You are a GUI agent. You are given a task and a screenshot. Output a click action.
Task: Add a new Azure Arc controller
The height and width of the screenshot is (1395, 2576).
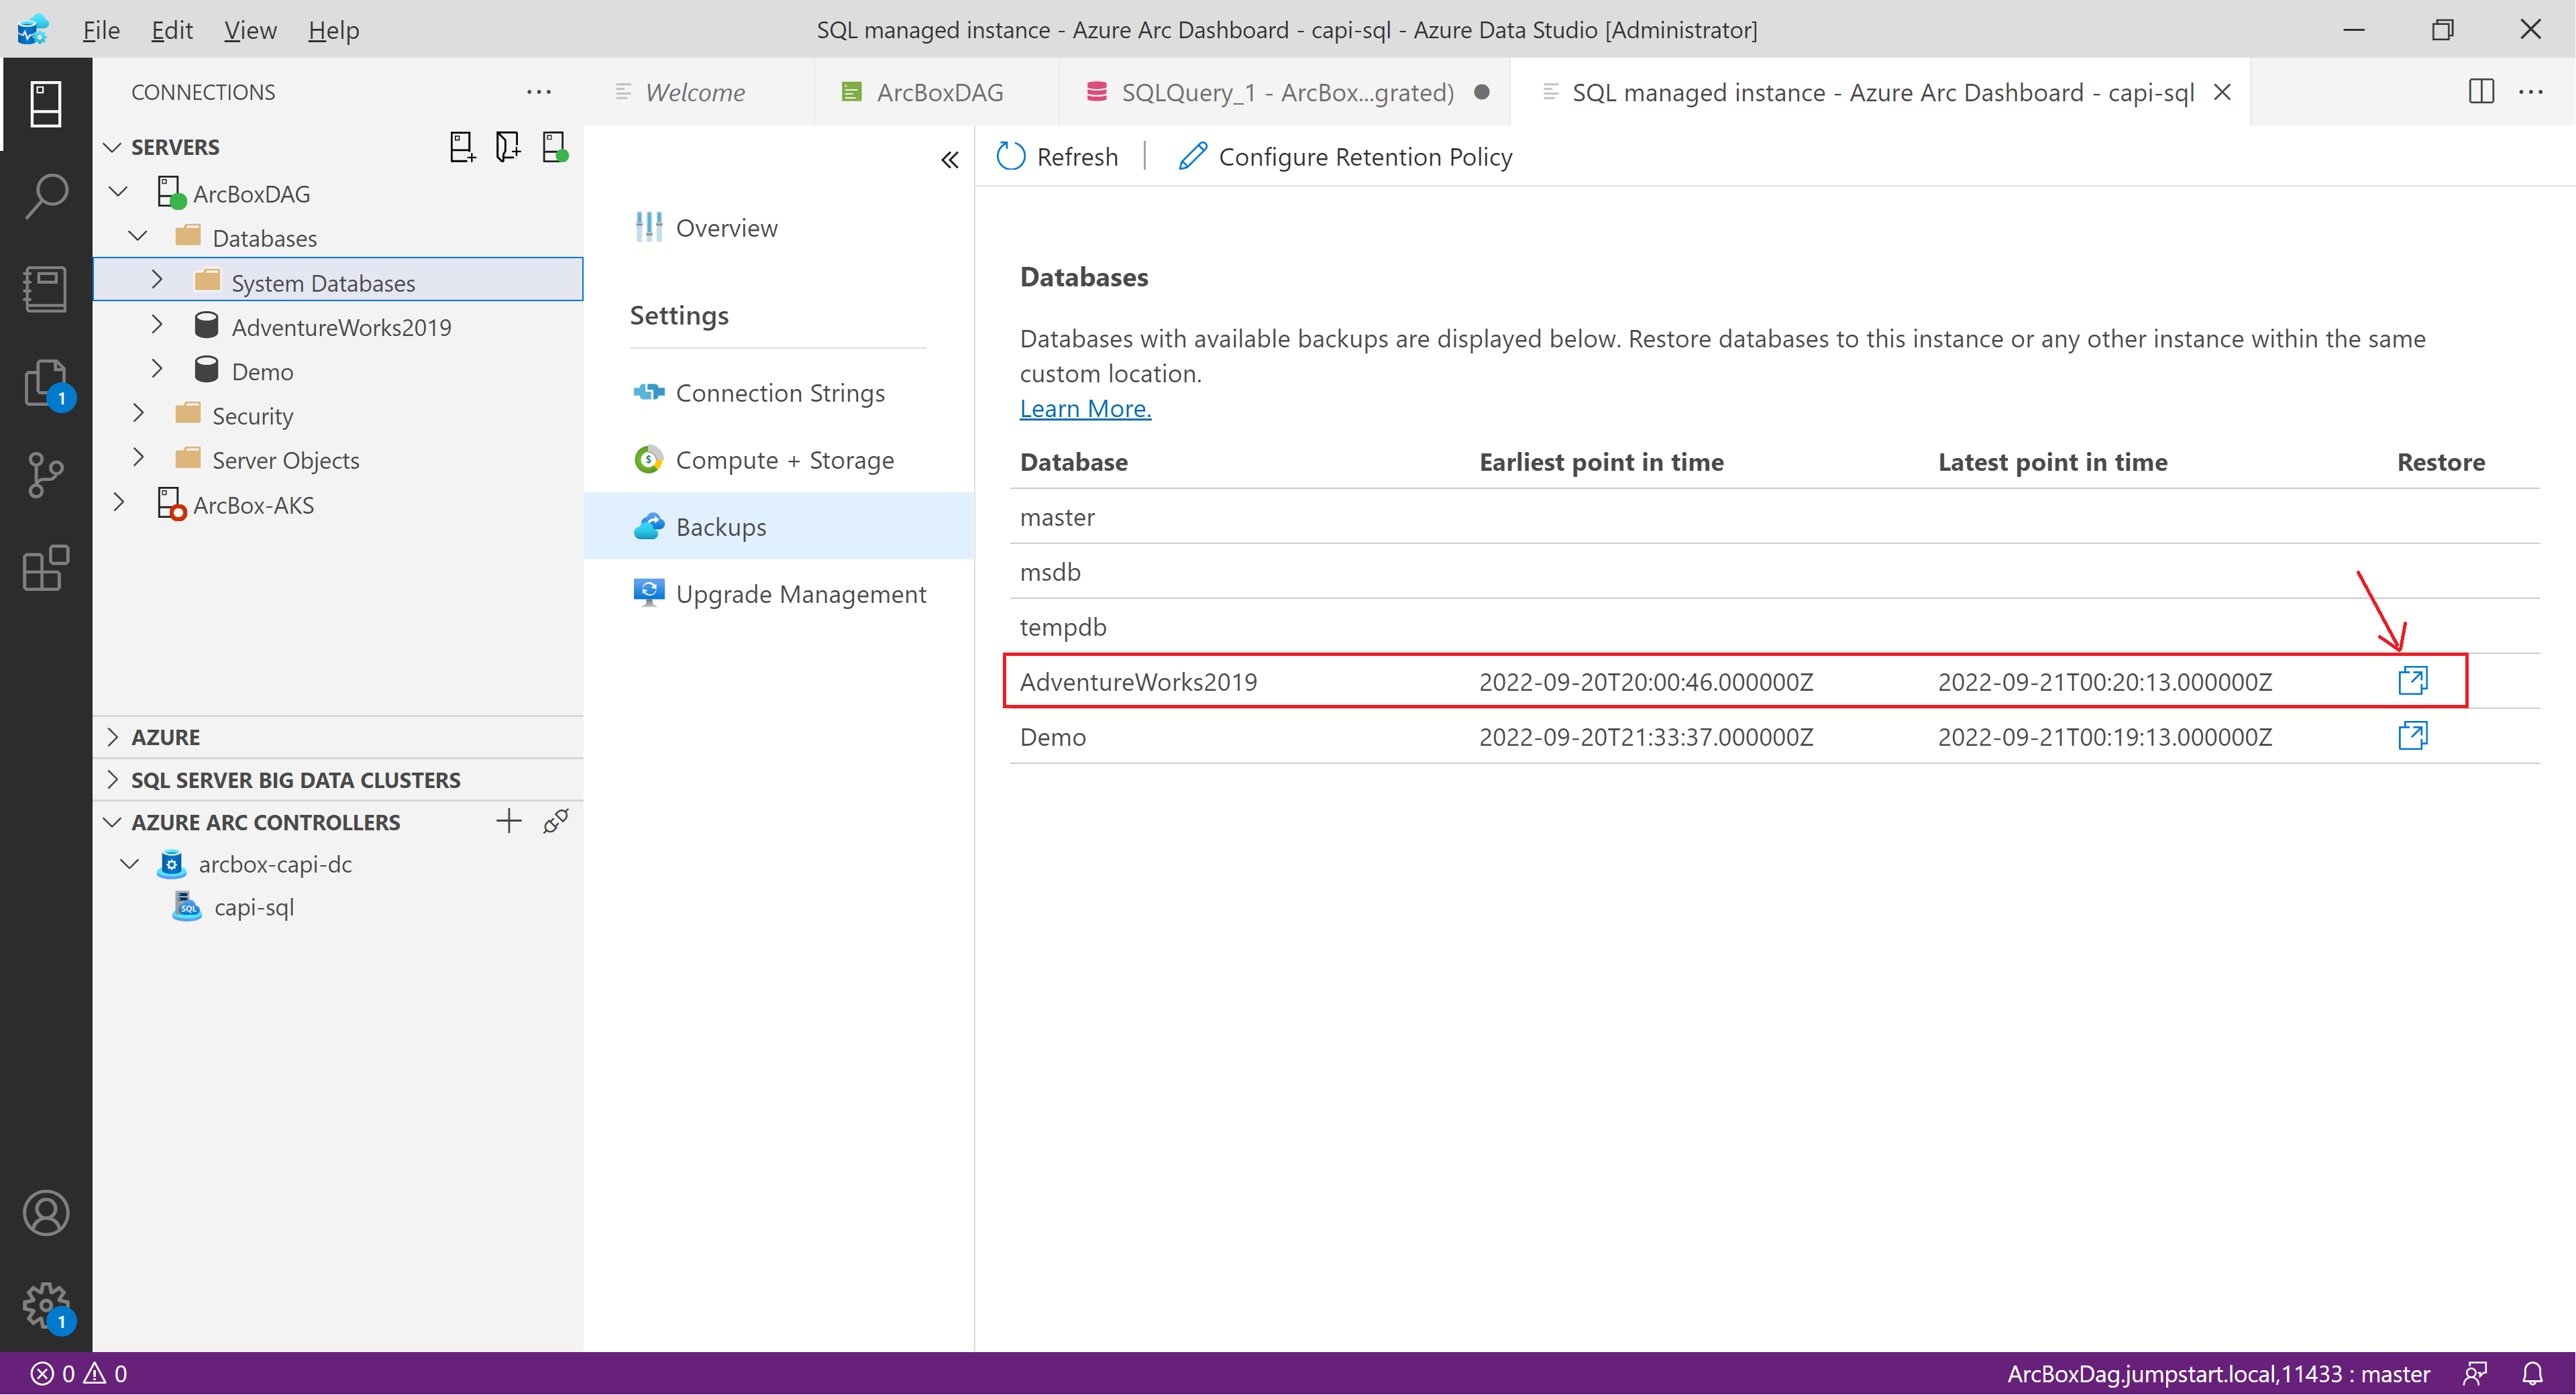[x=509, y=822]
